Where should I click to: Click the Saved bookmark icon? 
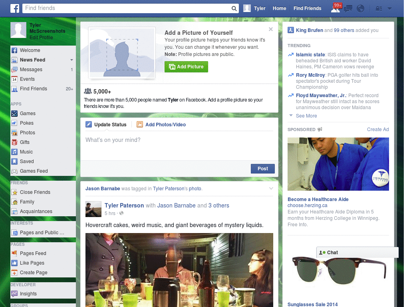pos(14,161)
